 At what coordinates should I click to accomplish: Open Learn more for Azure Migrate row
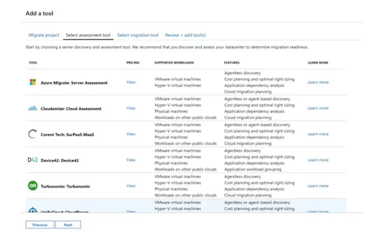(318, 82)
